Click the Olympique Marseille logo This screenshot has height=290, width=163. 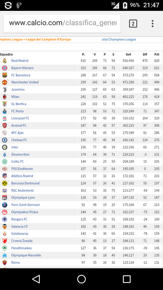5,255
